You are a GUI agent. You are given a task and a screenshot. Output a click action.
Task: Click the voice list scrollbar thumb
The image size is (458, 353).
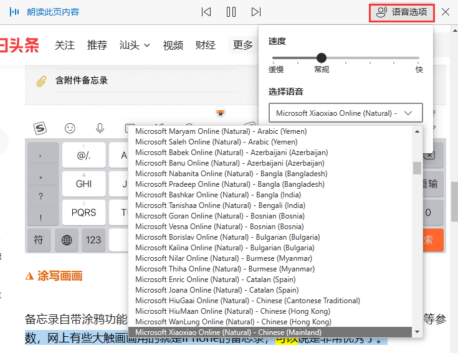click(x=417, y=167)
